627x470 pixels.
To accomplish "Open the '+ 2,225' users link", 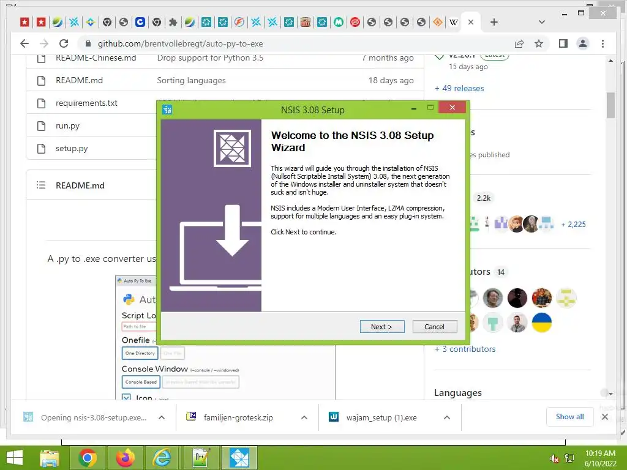I will pyautogui.click(x=573, y=225).
